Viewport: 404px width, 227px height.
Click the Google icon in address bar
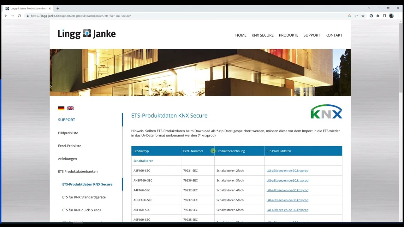click(349, 16)
